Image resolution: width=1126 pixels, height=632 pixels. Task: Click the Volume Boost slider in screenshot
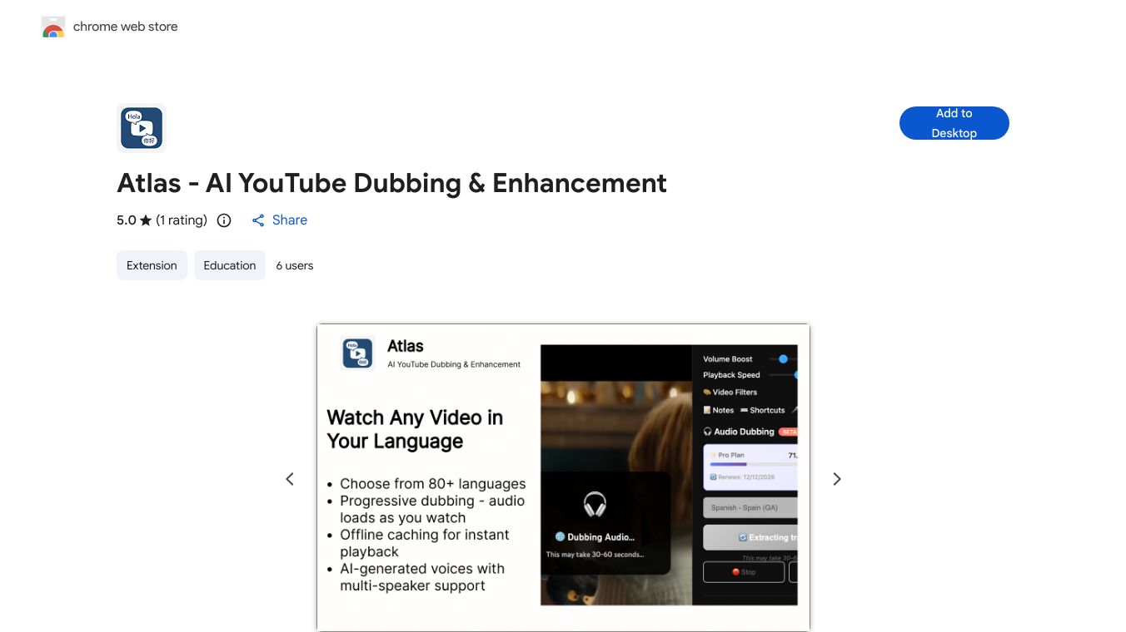coord(783,359)
